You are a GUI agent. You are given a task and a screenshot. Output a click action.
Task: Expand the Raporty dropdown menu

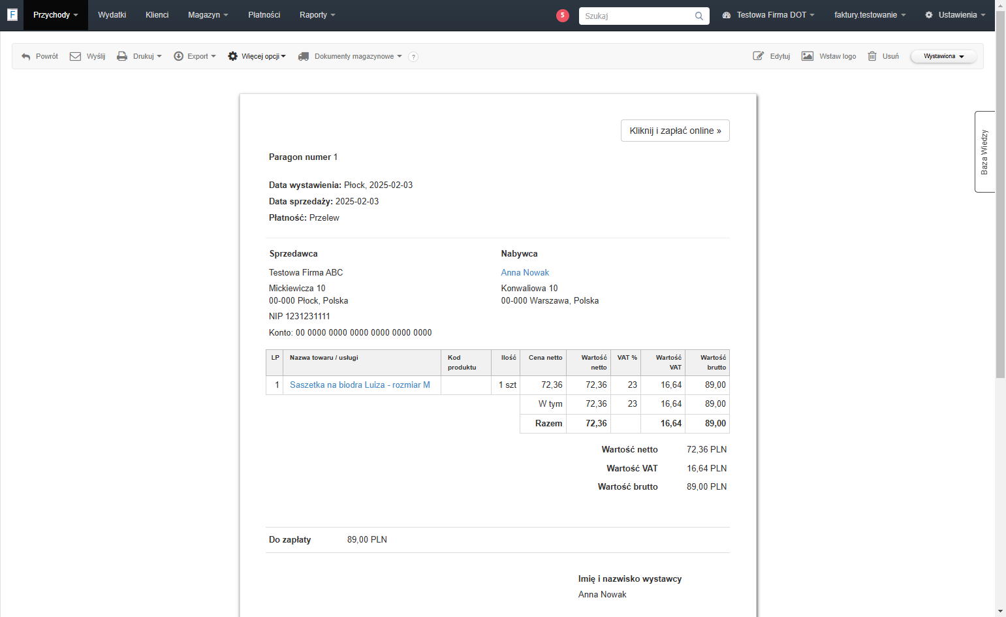point(317,15)
